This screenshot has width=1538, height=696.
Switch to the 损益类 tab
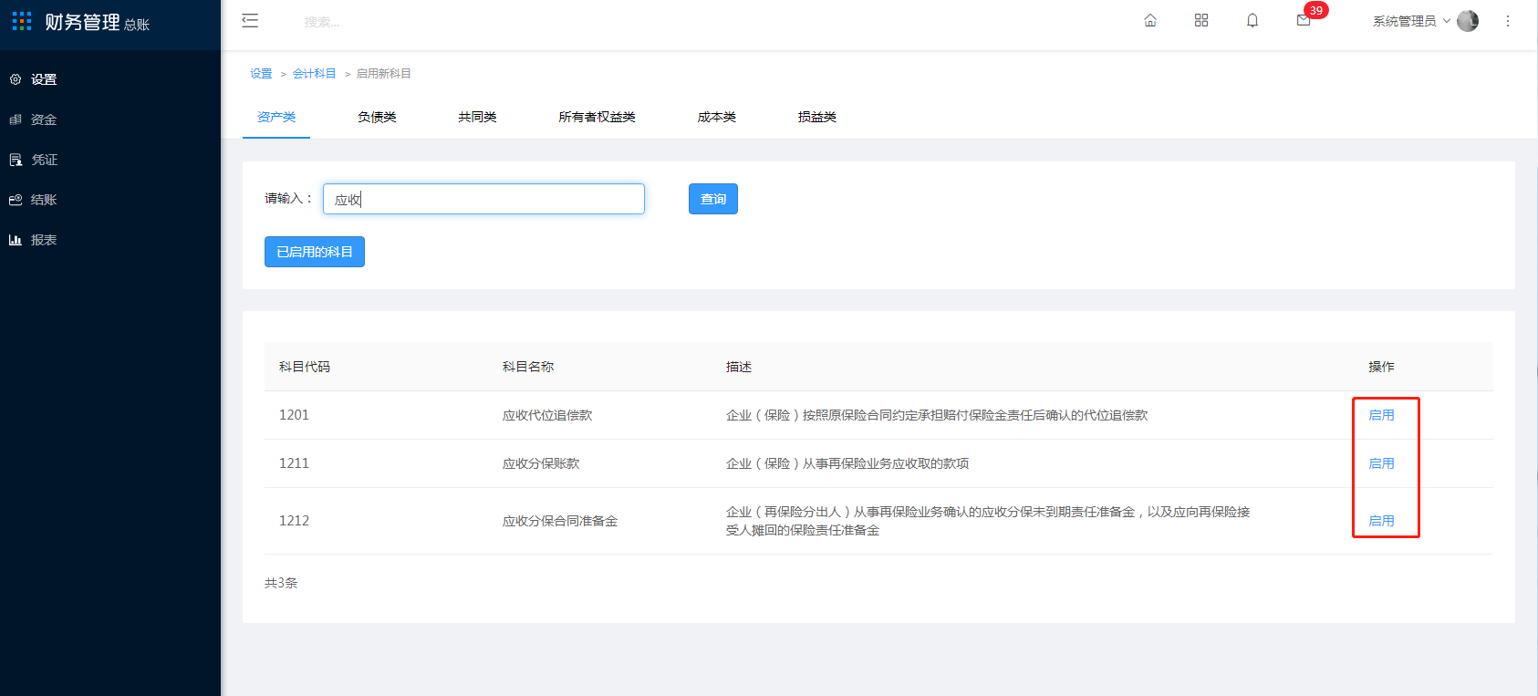click(816, 117)
